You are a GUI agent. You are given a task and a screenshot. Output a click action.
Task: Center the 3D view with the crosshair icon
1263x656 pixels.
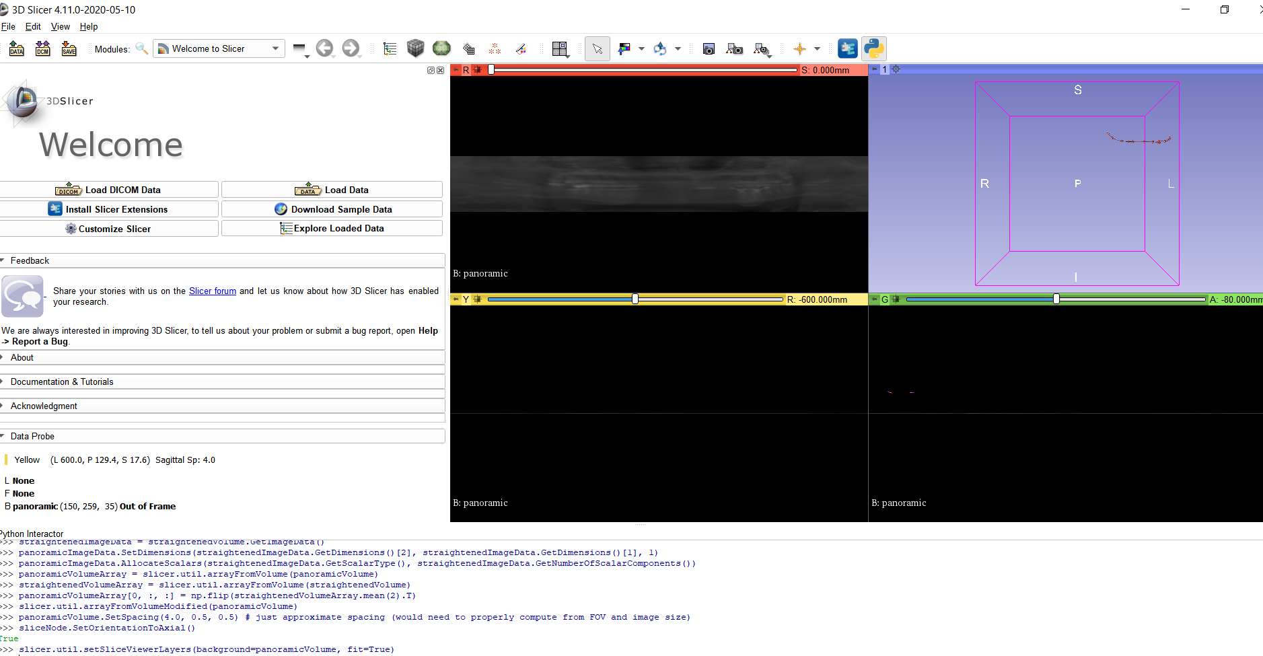896,69
